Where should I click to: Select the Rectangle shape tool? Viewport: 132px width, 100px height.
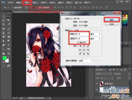pyautogui.click(x=8, y=49)
